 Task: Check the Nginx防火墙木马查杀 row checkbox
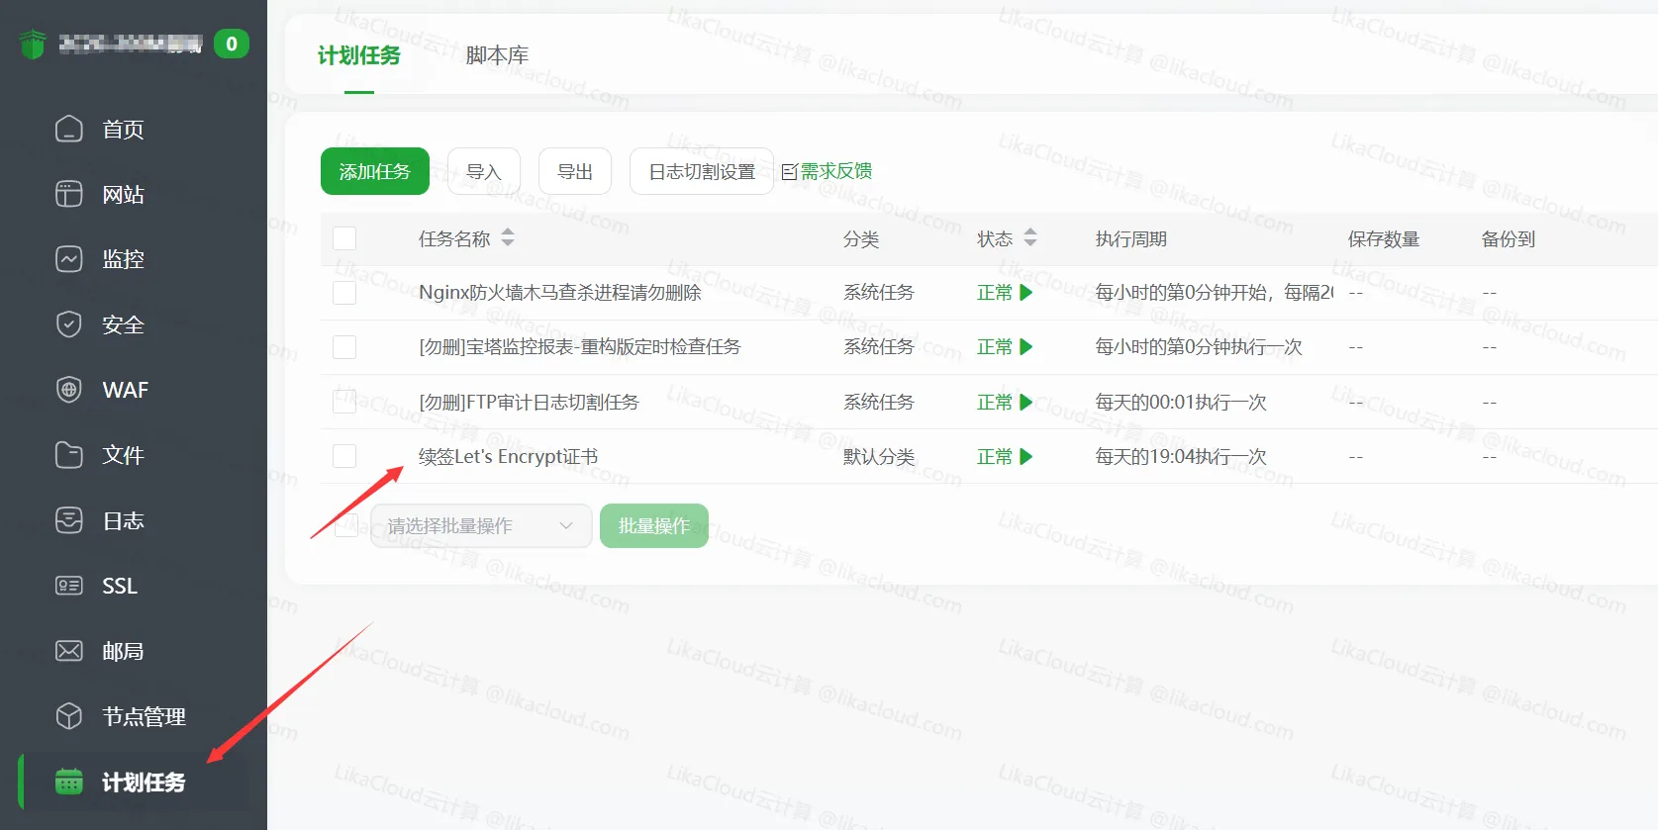click(x=344, y=293)
